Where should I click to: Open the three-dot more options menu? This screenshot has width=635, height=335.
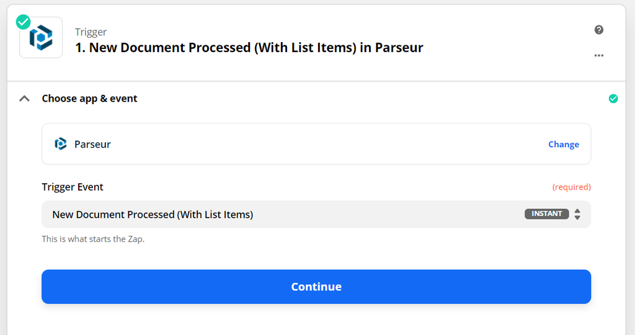tap(598, 55)
